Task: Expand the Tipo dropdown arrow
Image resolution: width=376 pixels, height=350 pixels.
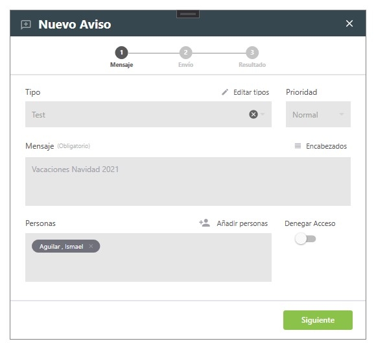Action: 263,114
